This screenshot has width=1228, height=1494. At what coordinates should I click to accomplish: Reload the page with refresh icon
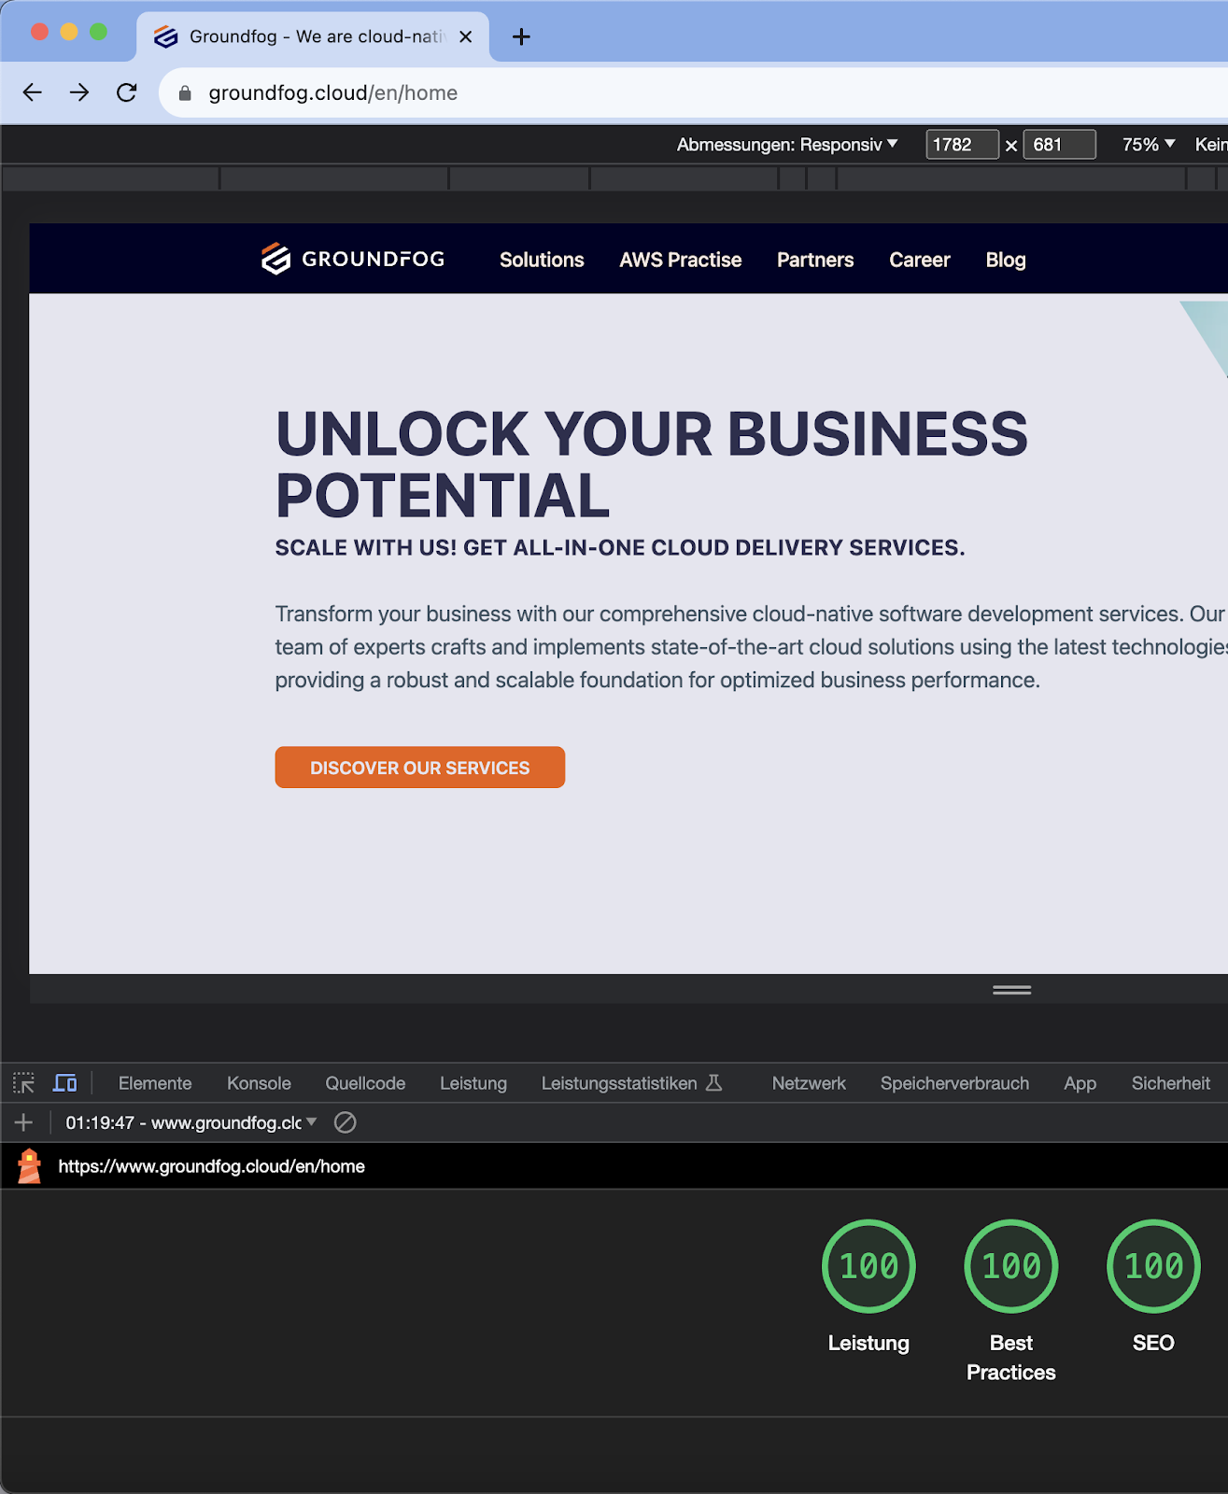127,92
